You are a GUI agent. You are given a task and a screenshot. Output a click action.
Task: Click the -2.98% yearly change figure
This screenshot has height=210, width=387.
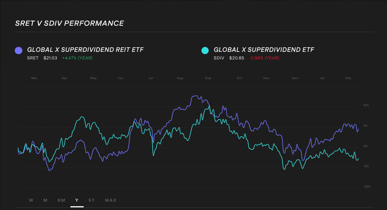point(264,58)
